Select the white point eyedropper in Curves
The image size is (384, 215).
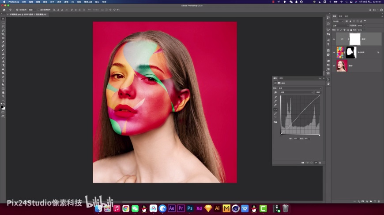275,105
